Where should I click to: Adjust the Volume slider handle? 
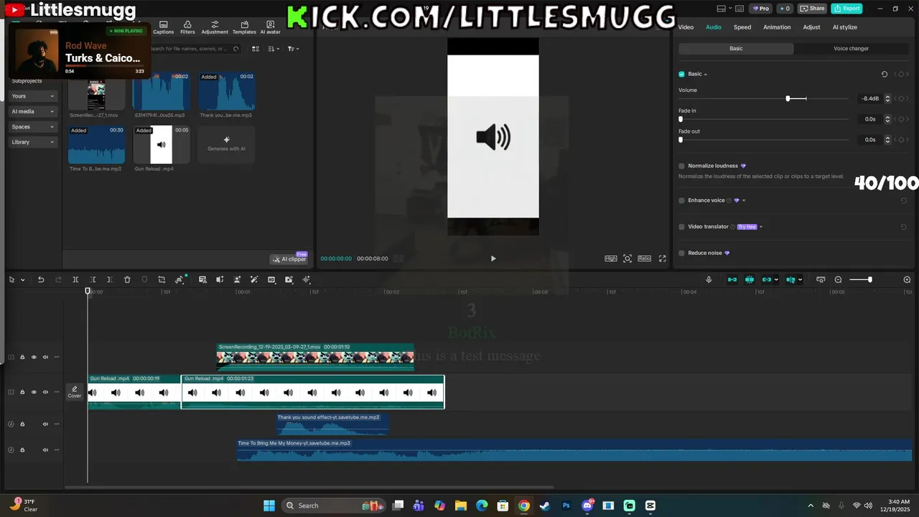tap(788, 98)
